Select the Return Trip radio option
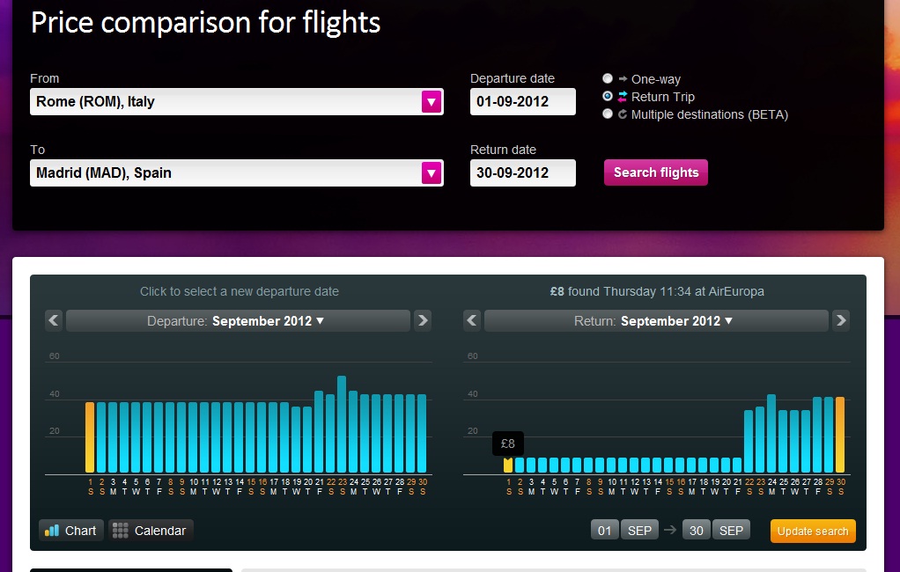 [608, 97]
